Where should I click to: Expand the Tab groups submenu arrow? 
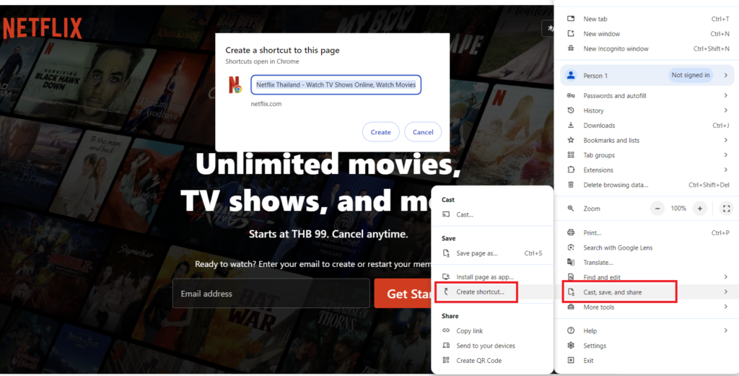pos(726,155)
